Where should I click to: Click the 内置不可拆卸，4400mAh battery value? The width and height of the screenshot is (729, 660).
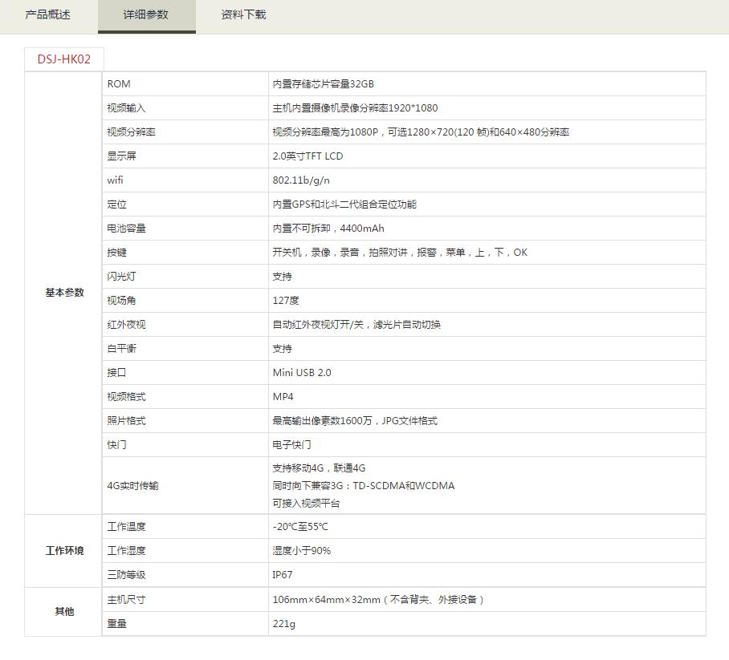(328, 229)
